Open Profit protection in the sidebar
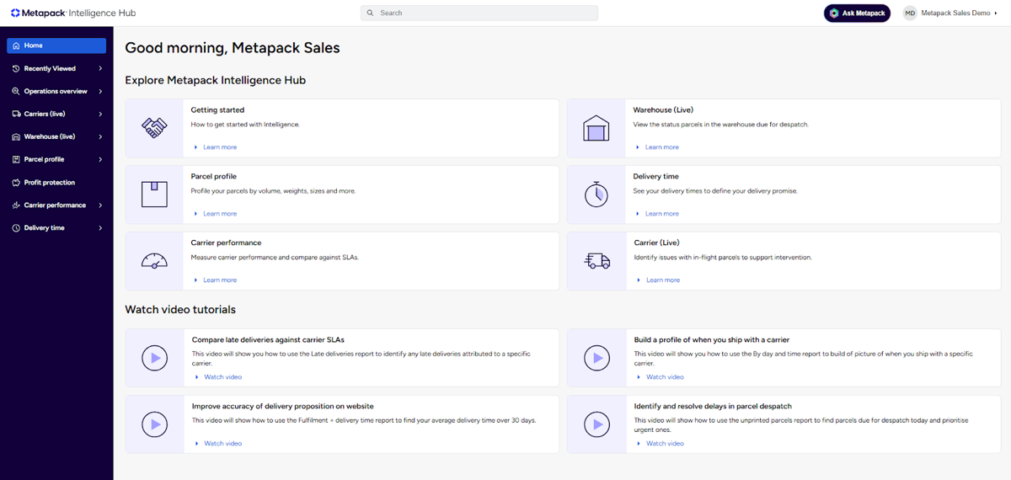This screenshot has height=480, width=1011. coord(56,182)
